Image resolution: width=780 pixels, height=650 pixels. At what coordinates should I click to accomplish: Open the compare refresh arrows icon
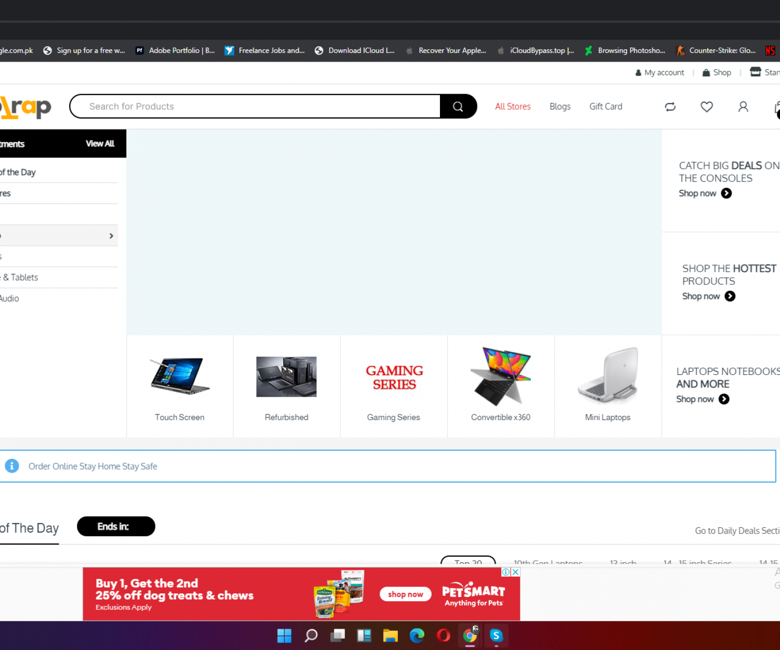pyautogui.click(x=670, y=107)
